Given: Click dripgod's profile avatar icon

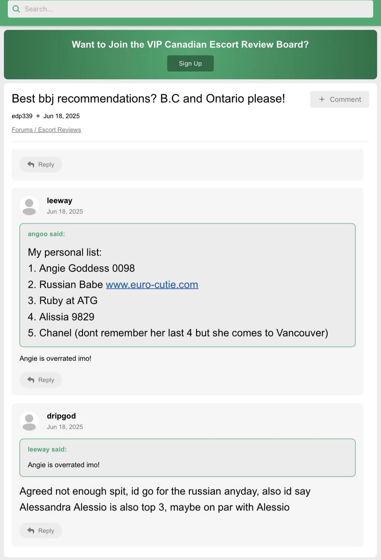Looking at the screenshot, I should click(x=29, y=421).
